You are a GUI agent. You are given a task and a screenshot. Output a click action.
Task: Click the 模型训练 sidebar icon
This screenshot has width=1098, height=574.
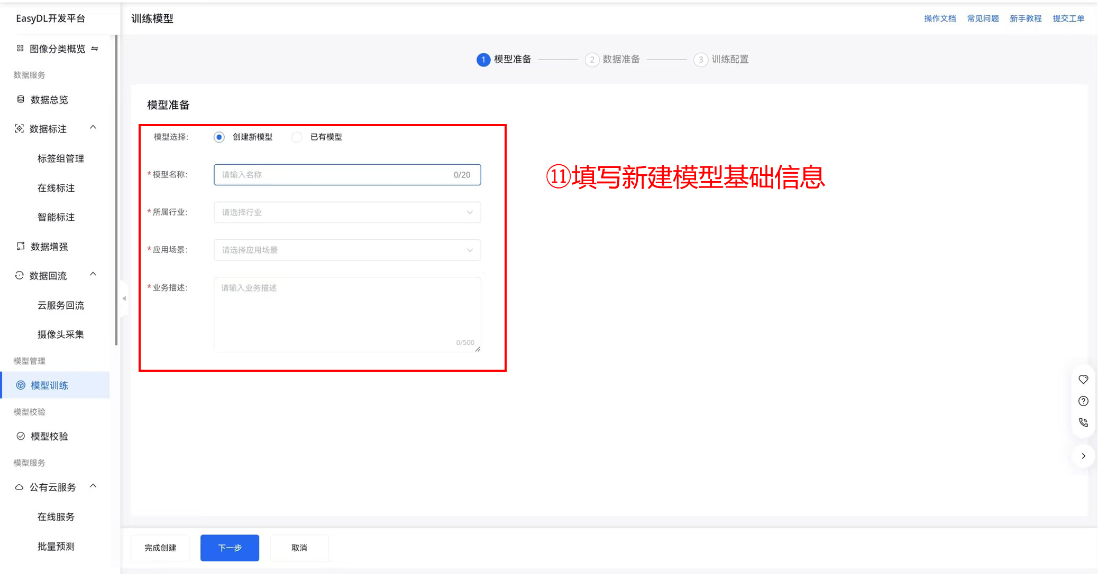[21, 385]
